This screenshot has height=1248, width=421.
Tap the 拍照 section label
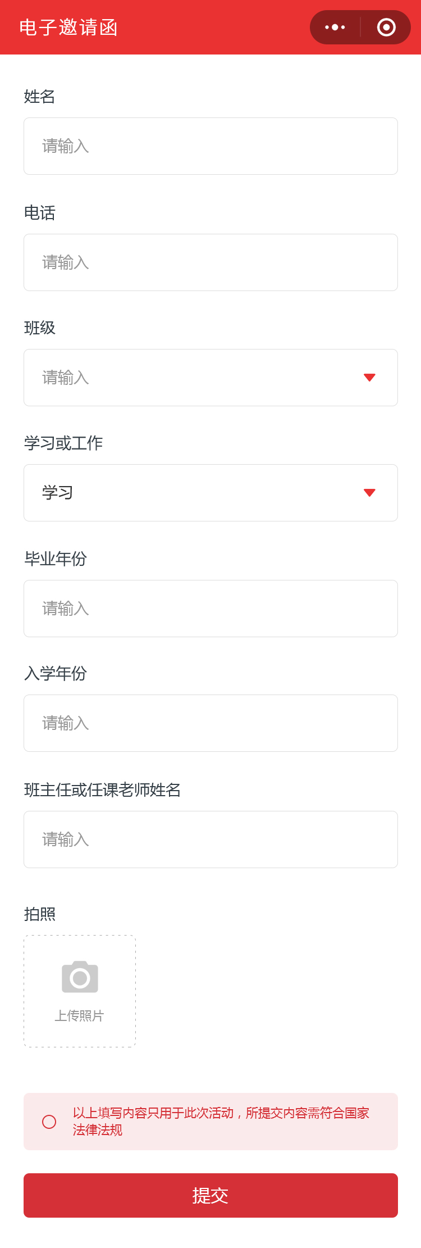[40, 914]
